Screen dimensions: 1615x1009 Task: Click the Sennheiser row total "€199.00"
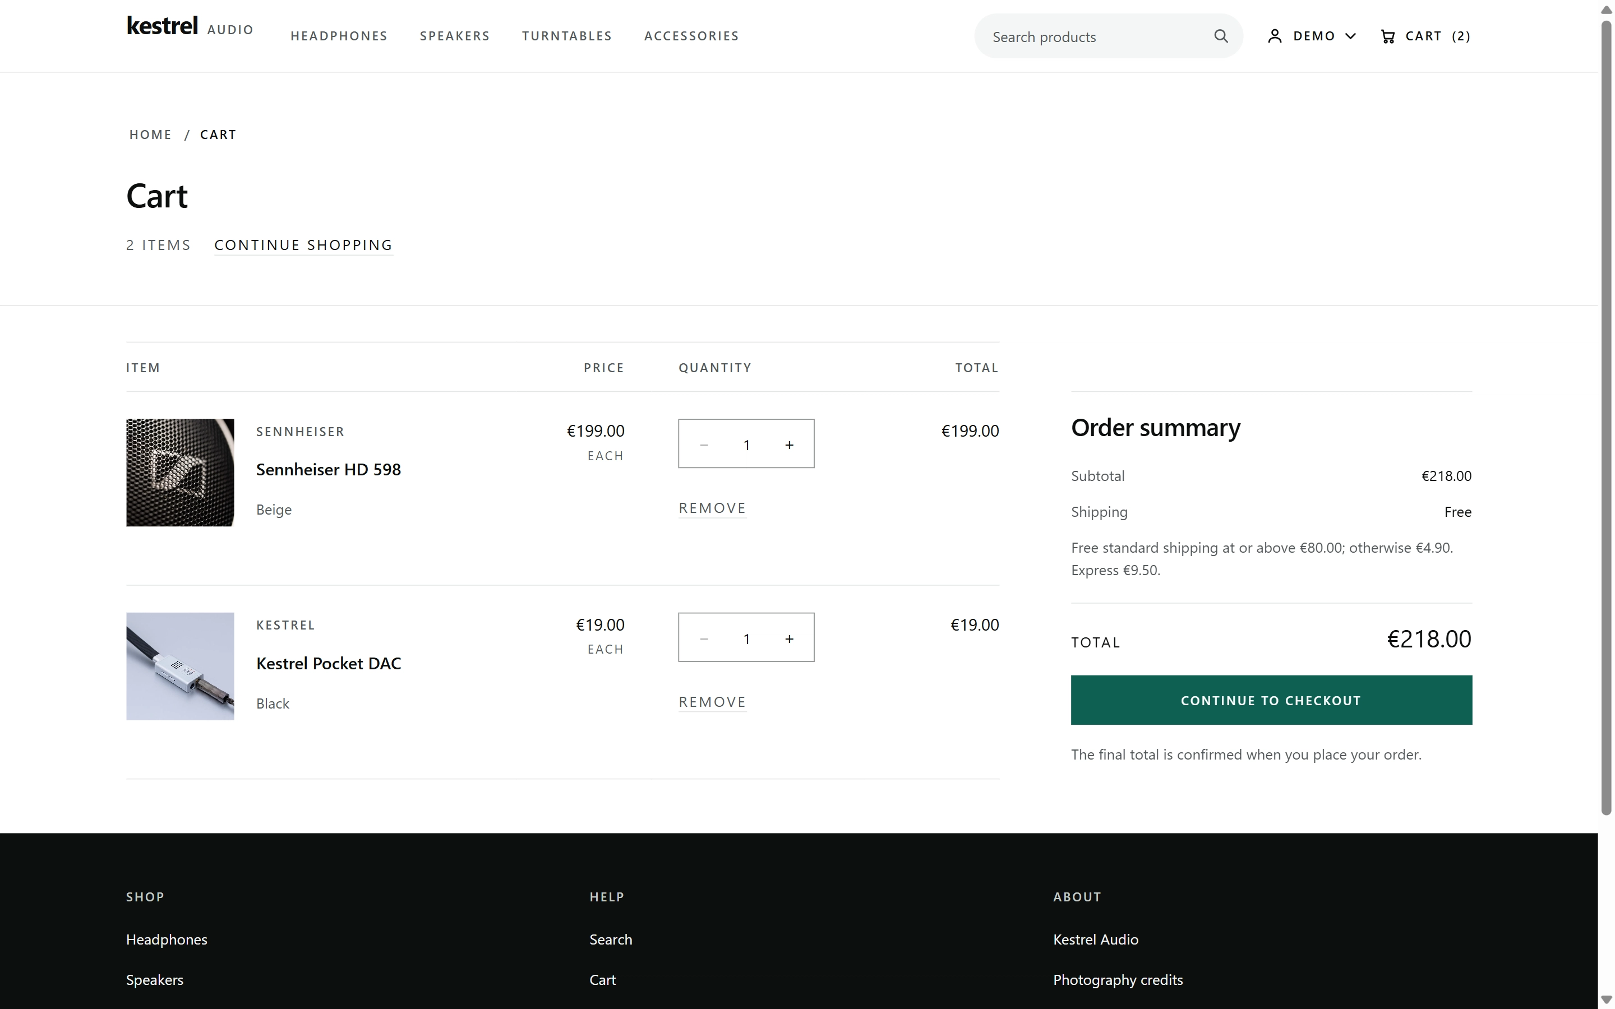pos(970,431)
